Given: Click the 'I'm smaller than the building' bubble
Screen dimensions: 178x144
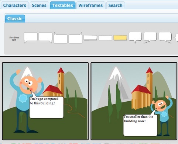Looking at the screenshot, I should tap(140, 125).
